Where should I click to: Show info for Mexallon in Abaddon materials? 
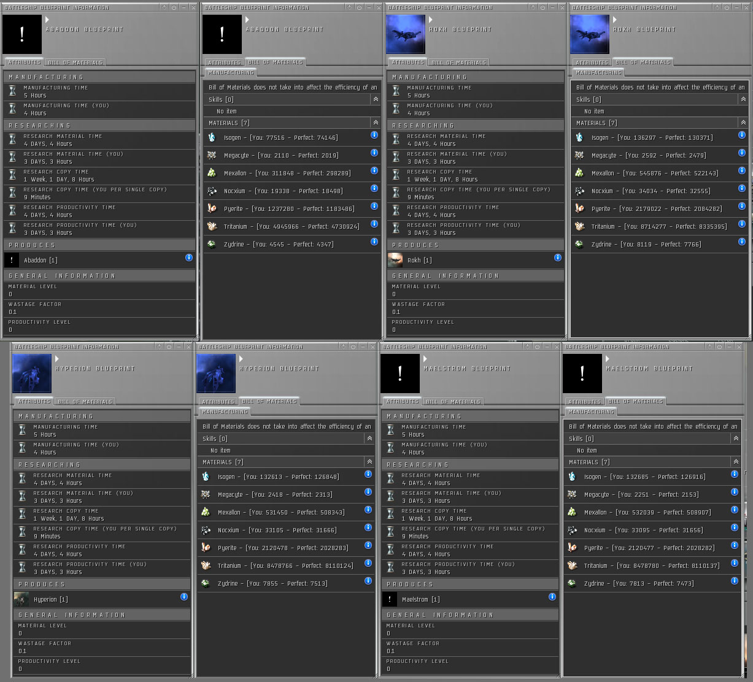[374, 170]
